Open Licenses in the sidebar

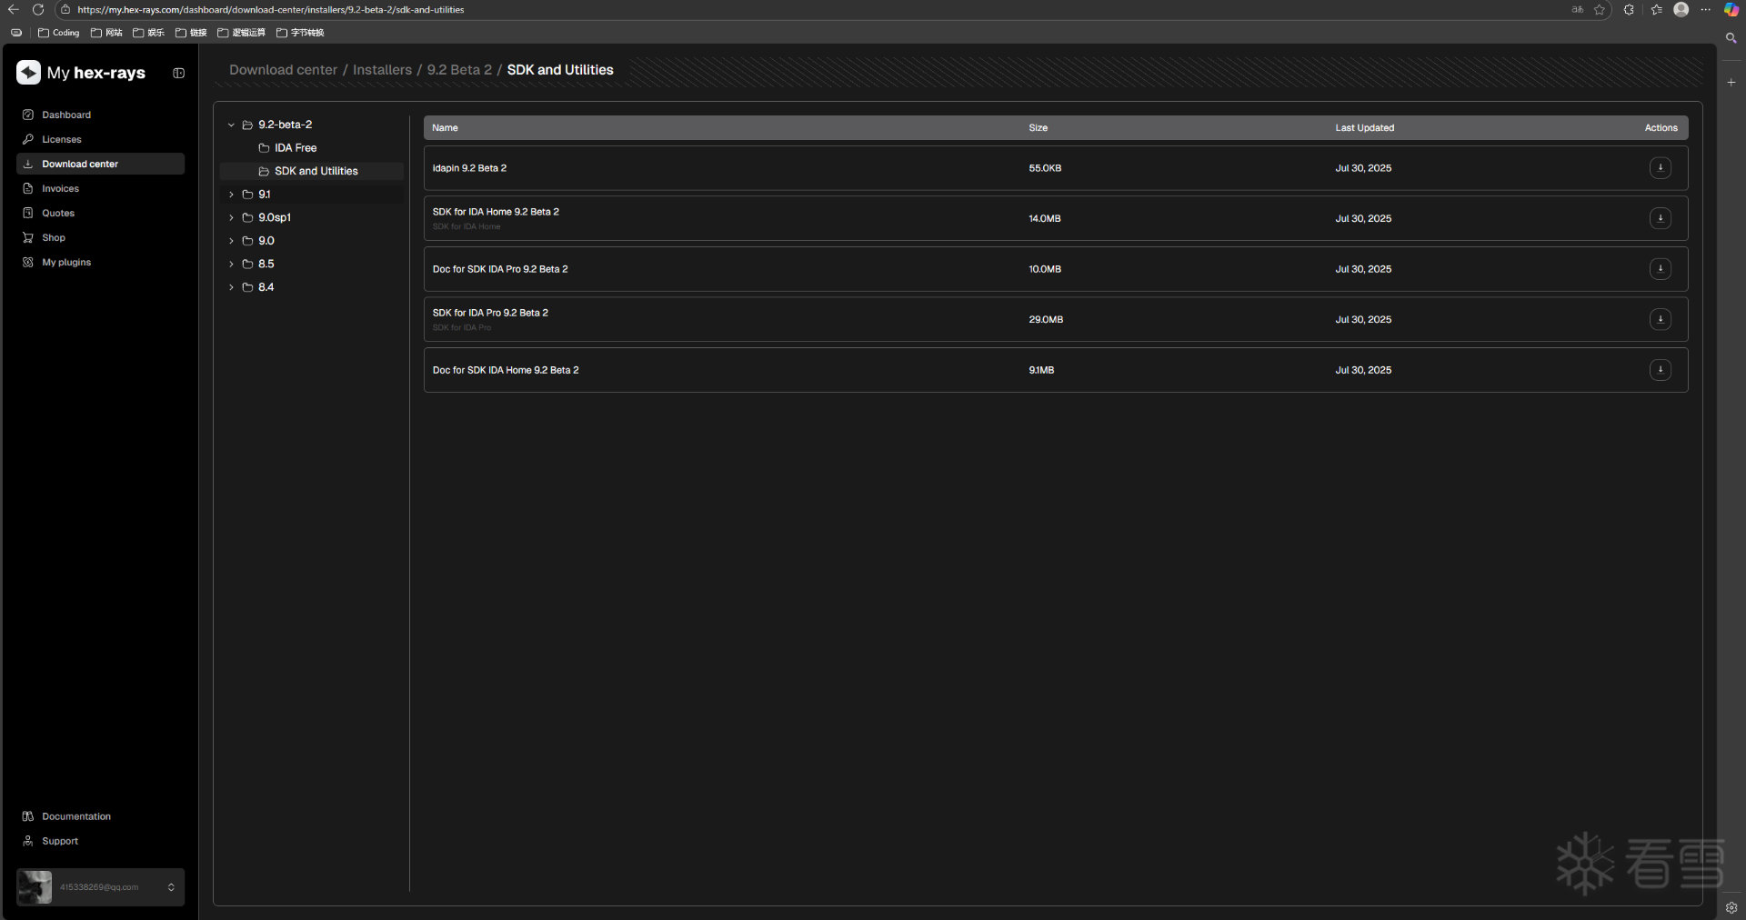pos(62,140)
